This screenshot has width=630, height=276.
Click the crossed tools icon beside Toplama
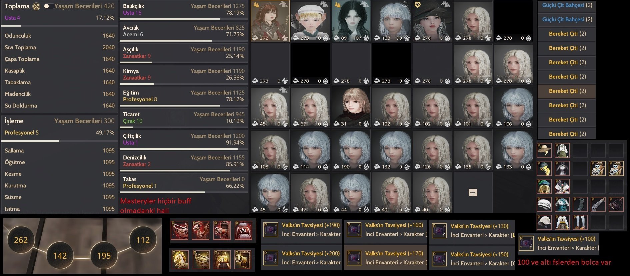[x=36, y=6]
